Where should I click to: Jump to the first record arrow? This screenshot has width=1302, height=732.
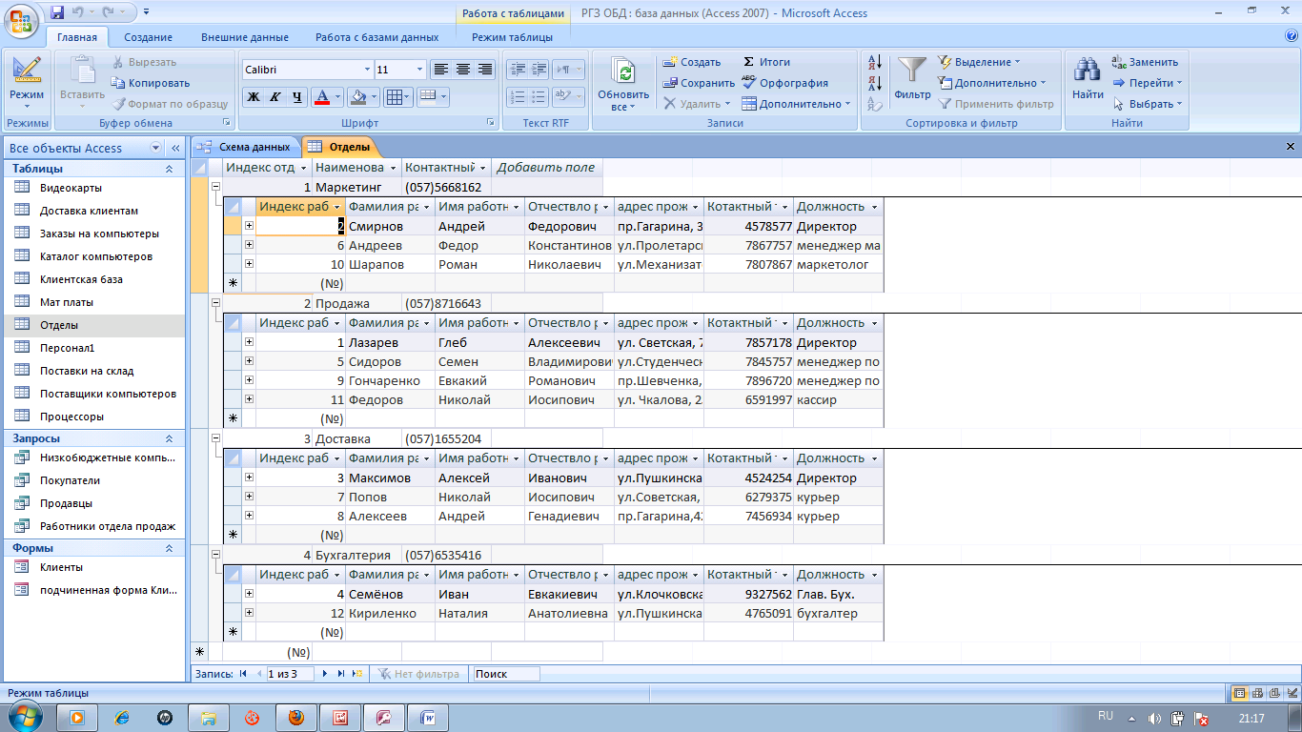tap(242, 674)
